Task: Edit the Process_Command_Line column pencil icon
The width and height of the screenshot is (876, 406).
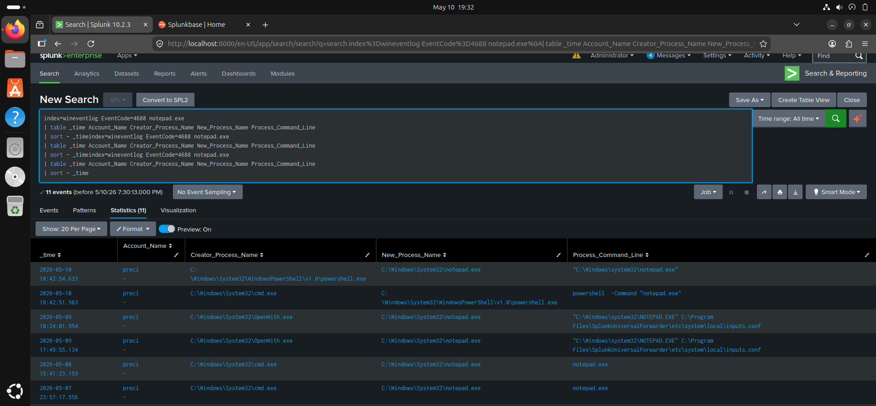Action: pyautogui.click(x=867, y=255)
